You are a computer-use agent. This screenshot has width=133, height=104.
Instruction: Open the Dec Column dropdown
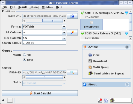64,38
